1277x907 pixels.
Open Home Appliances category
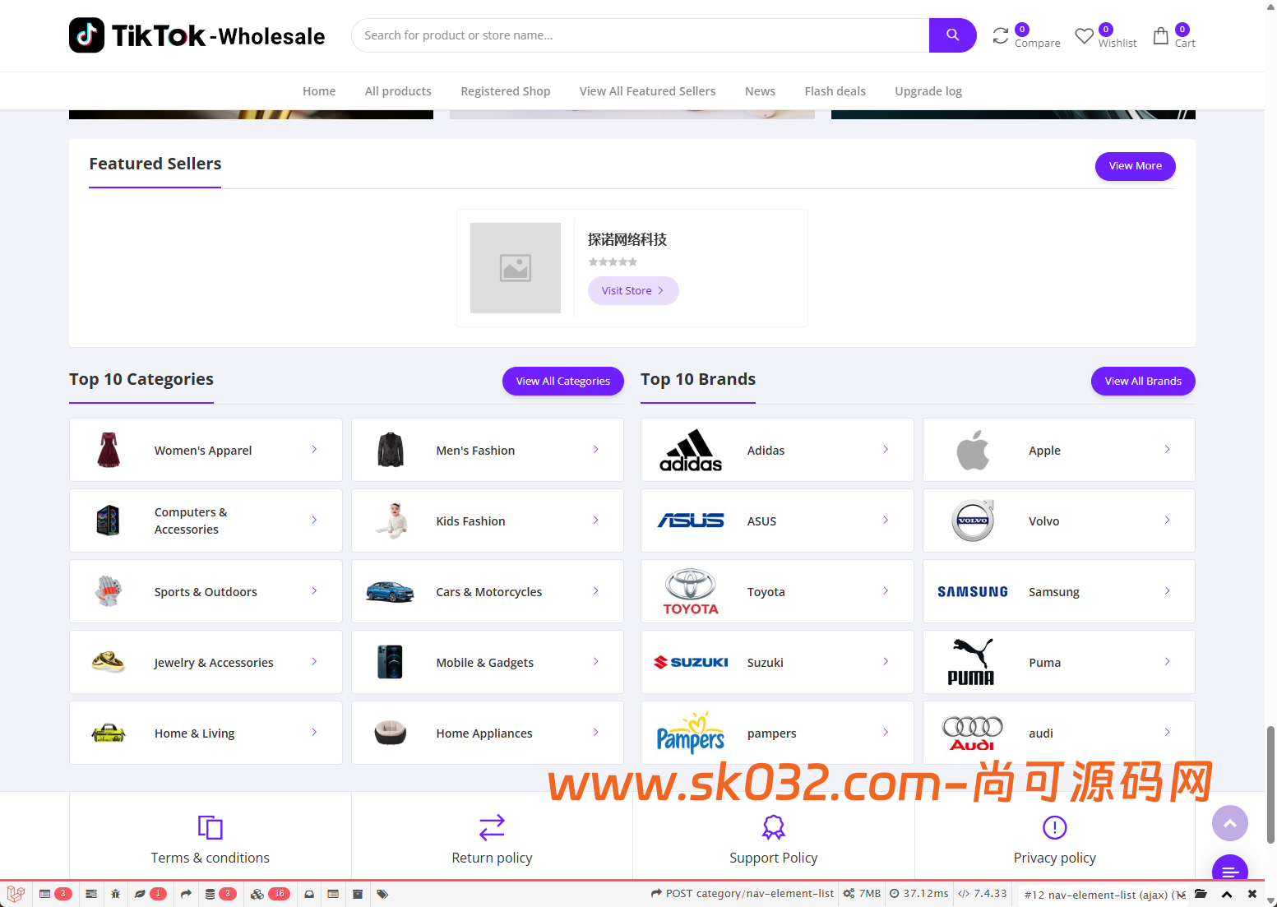488,733
